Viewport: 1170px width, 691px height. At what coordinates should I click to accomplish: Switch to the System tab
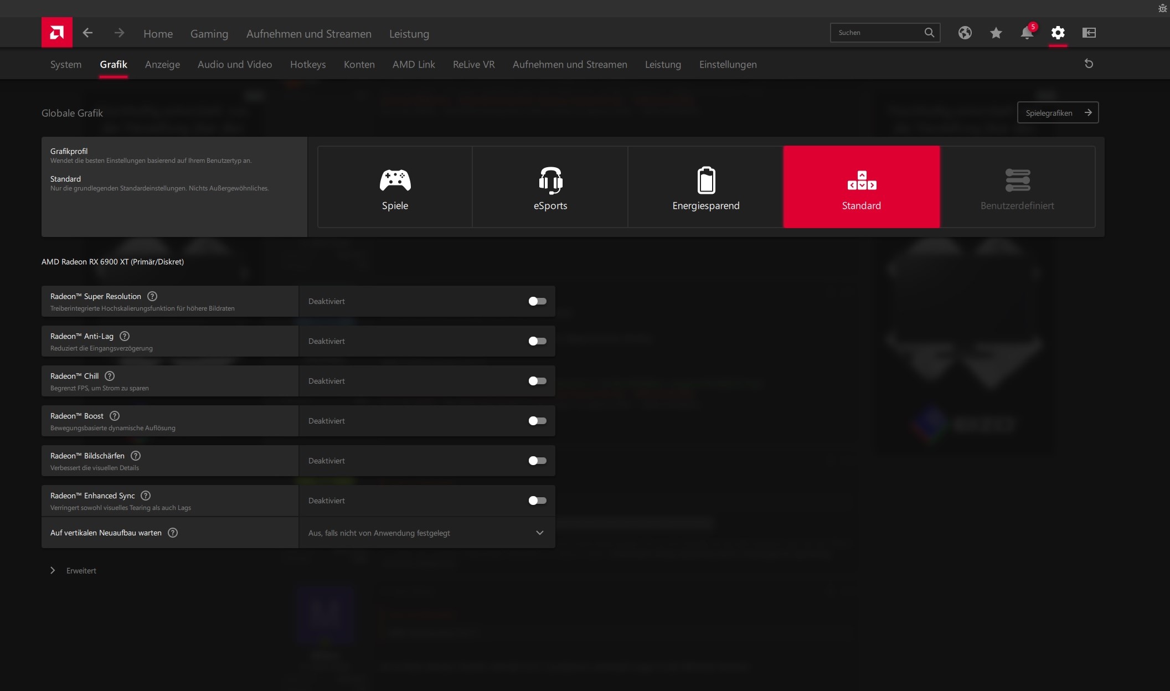[x=66, y=64]
